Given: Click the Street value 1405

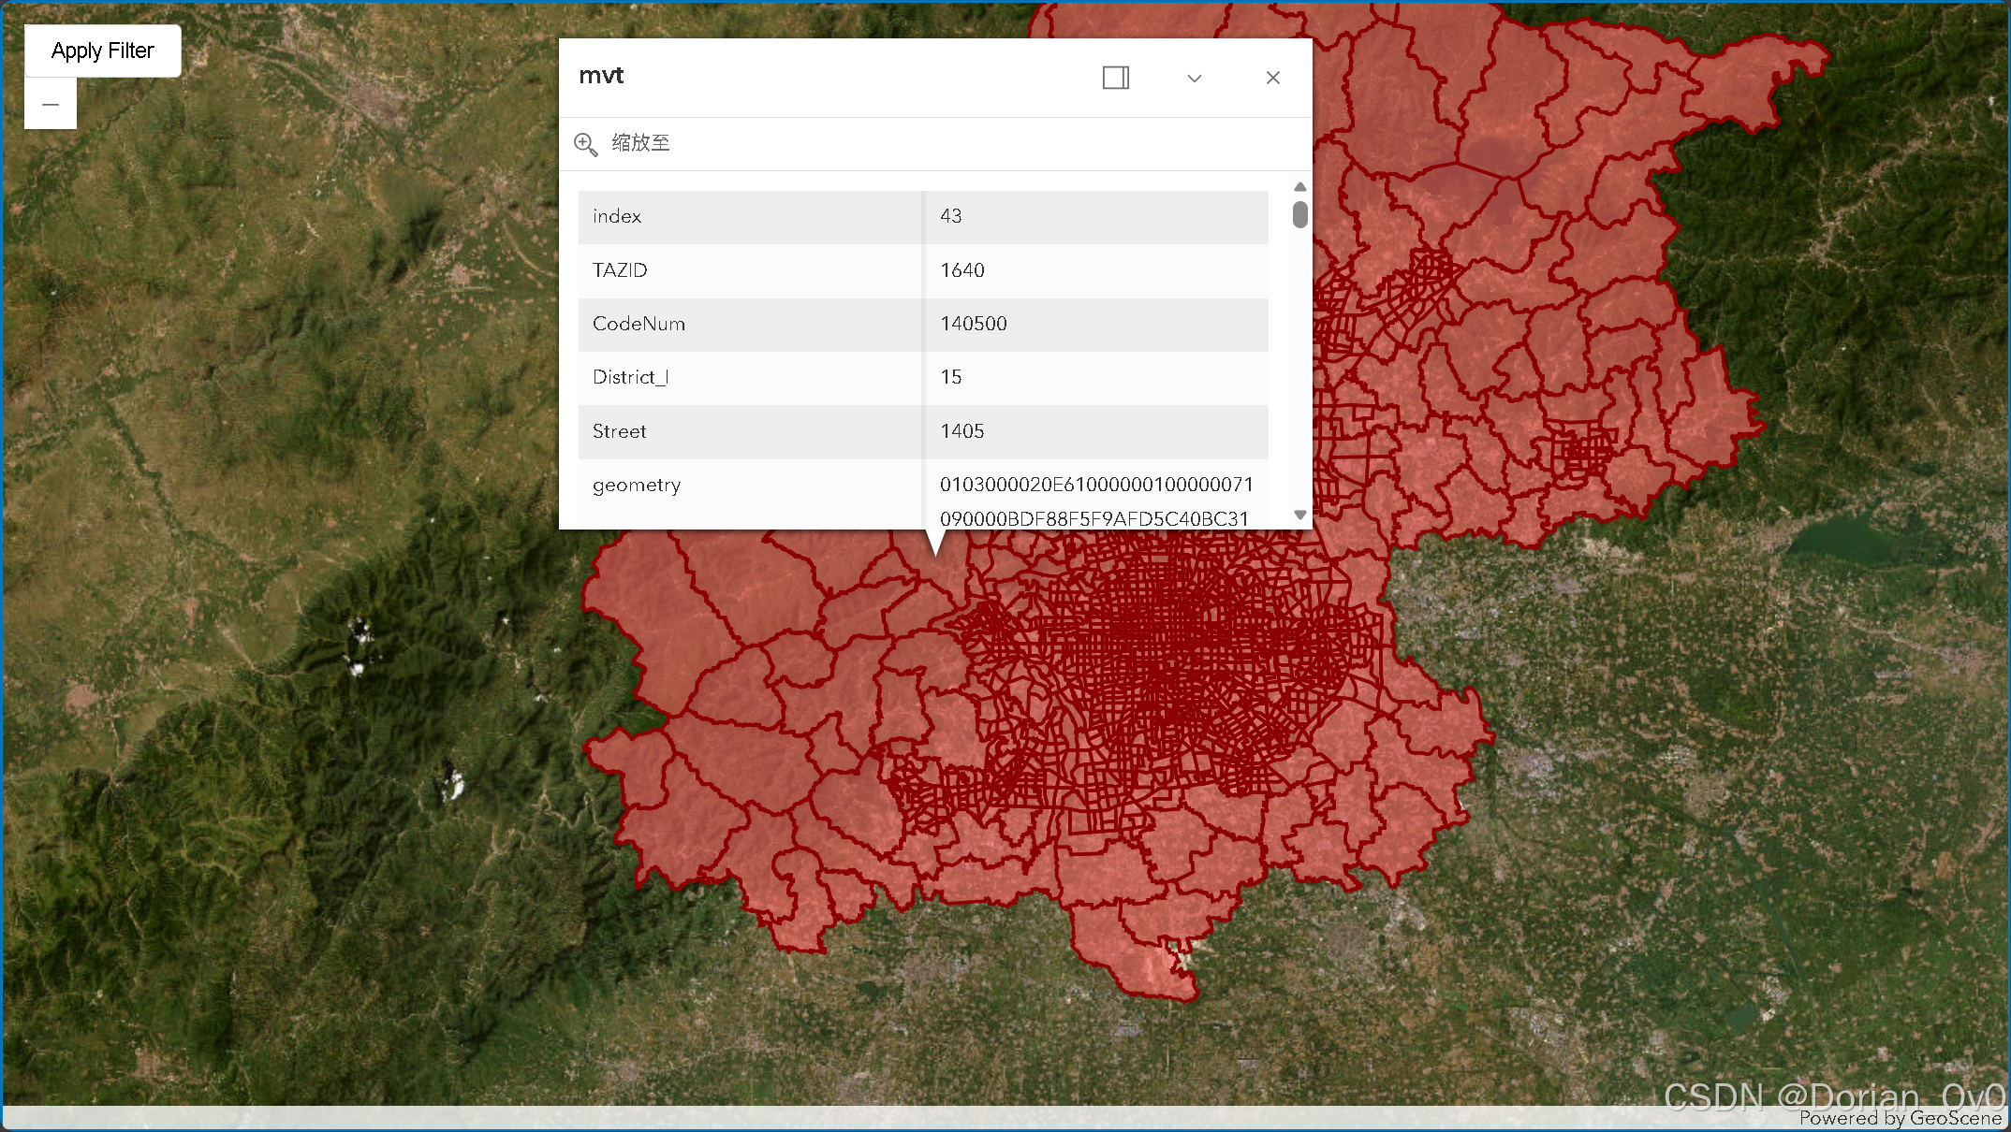Looking at the screenshot, I should click(x=962, y=431).
